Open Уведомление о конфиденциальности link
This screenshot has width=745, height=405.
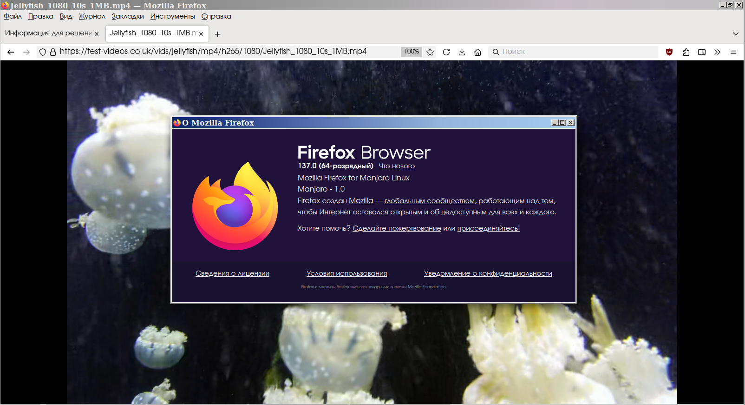pyautogui.click(x=488, y=273)
